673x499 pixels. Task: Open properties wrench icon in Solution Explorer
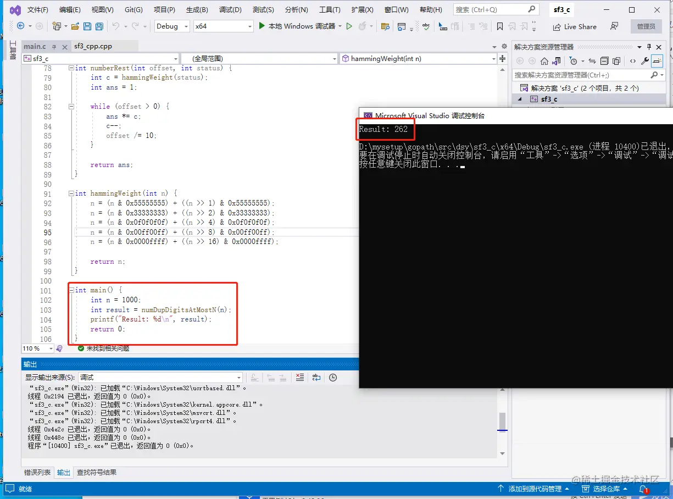pos(646,61)
